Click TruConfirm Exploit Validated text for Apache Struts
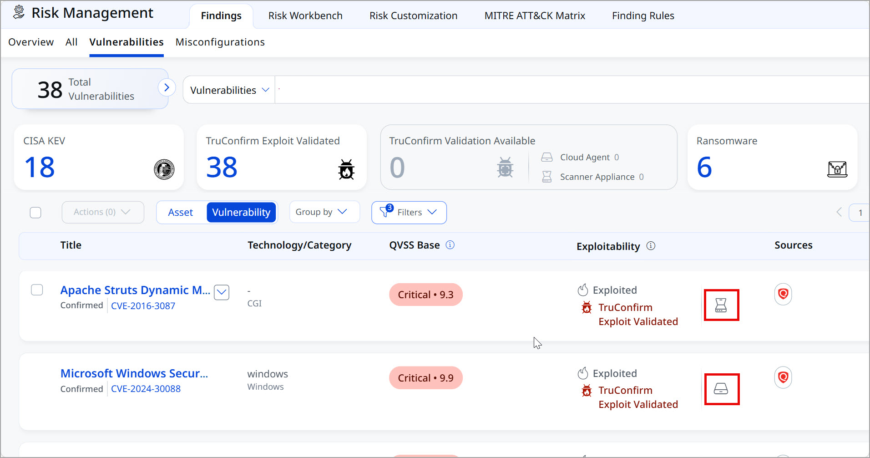This screenshot has height=458, width=870. [x=638, y=315]
